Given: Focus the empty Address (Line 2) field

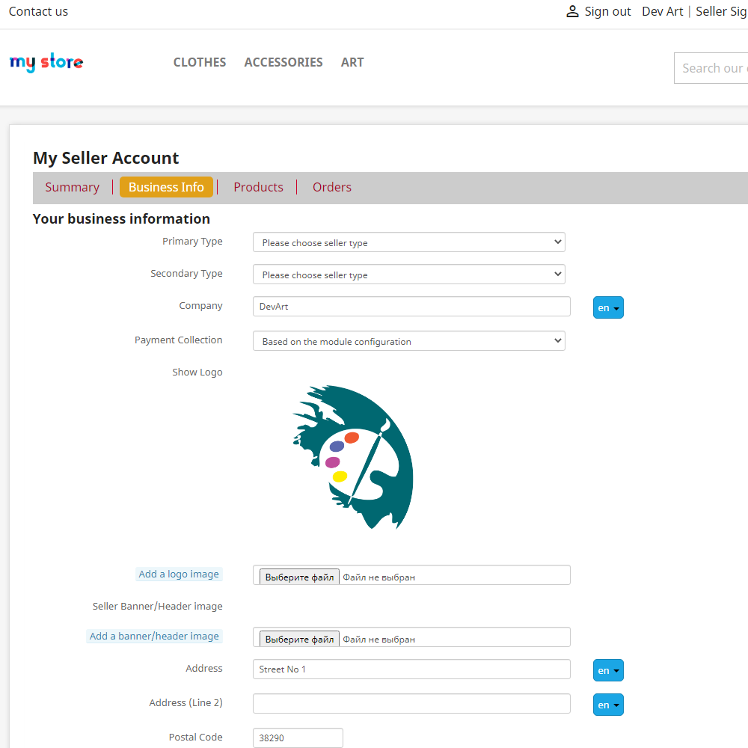Looking at the screenshot, I should [x=411, y=703].
